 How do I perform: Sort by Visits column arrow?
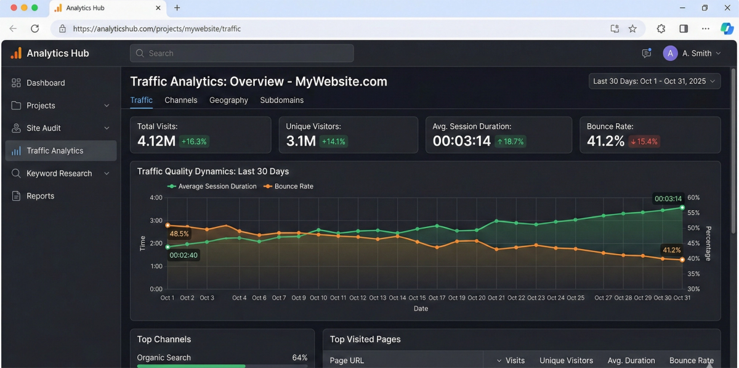click(499, 361)
